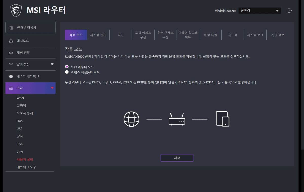Expand the WiFi 설정 menu arrow
The width and height of the screenshot is (304, 192).
click(52, 64)
